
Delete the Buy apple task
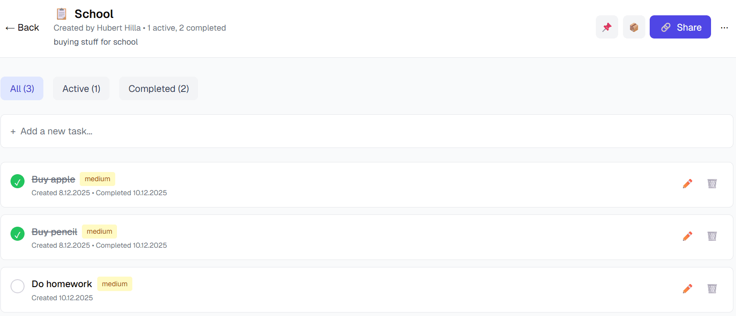(712, 184)
